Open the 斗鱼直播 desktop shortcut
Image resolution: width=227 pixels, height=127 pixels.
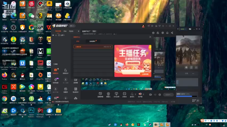point(22,5)
